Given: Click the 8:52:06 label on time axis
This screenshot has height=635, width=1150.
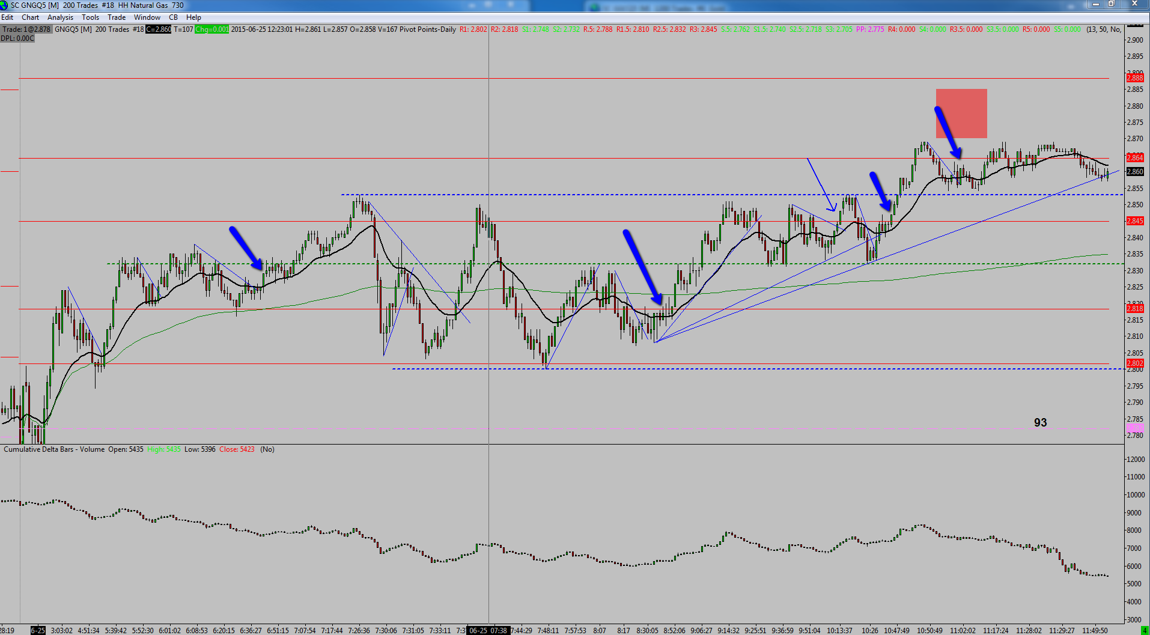Looking at the screenshot, I should coord(674,631).
